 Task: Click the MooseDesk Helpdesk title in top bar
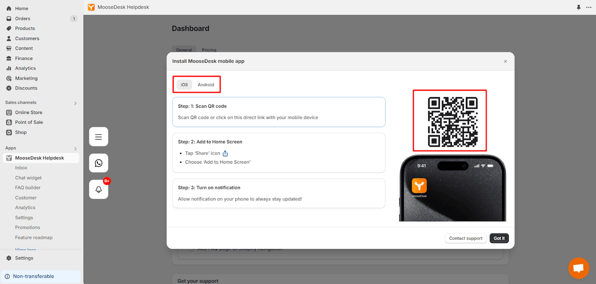123,7
